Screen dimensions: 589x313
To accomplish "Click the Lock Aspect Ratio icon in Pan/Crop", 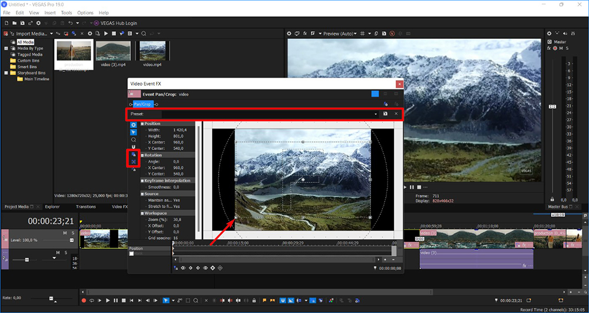I will coord(133,154).
